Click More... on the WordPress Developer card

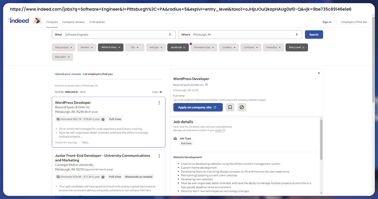(x=86, y=143)
